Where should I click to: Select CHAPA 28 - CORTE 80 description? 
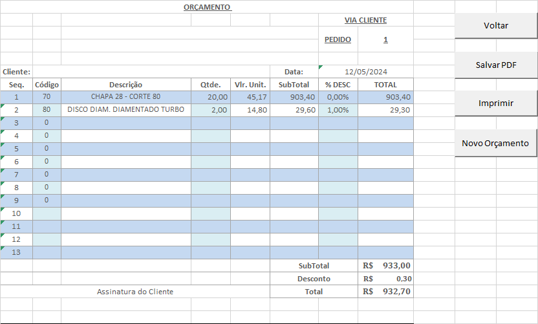coord(126,97)
